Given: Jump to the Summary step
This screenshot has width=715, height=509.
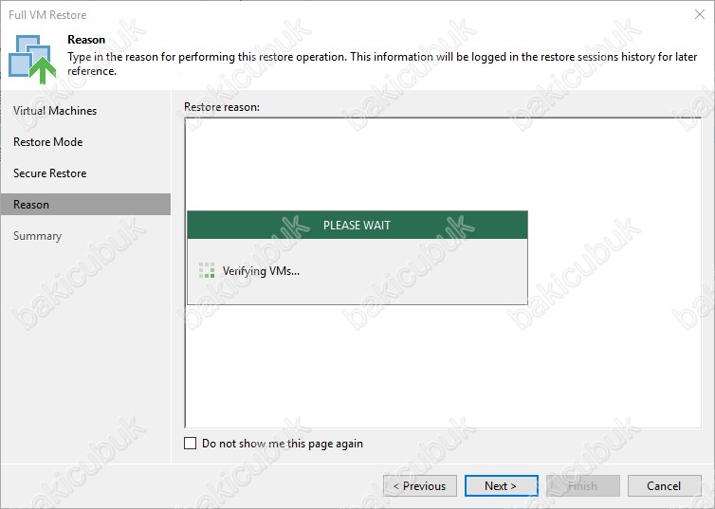Looking at the screenshot, I should tap(37, 236).
